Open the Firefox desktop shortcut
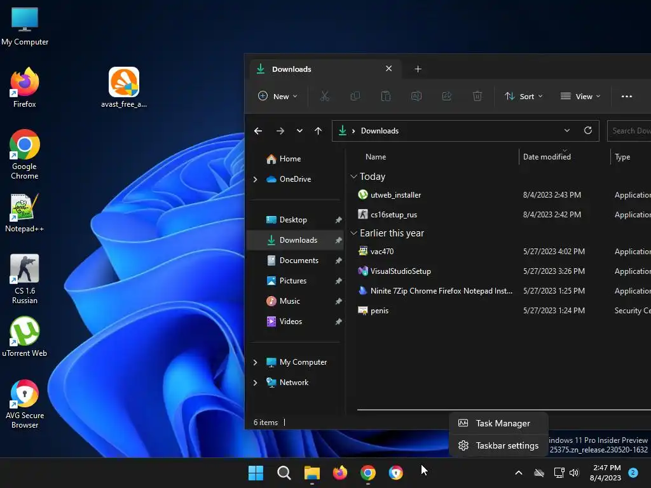 click(25, 88)
